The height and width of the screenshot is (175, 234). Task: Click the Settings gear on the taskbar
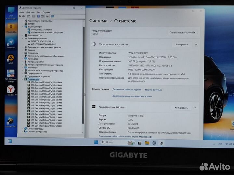(x=154, y=143)
